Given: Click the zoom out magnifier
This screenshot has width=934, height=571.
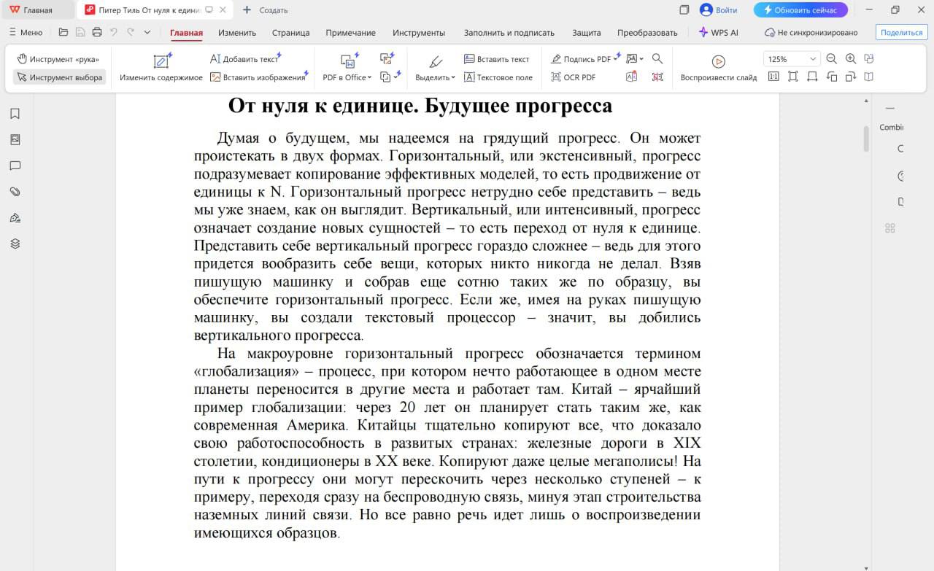Looking at the screenshot, I should (831, 59).
